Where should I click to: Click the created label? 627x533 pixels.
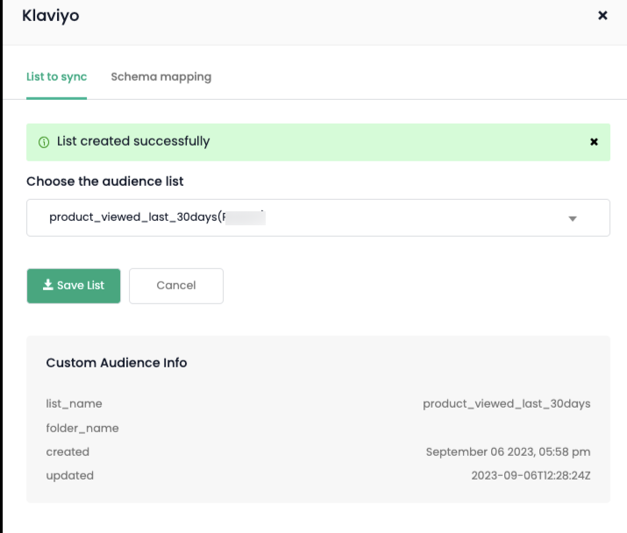tap(68, 451)
